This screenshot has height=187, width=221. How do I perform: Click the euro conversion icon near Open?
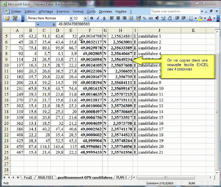(15, 18)
